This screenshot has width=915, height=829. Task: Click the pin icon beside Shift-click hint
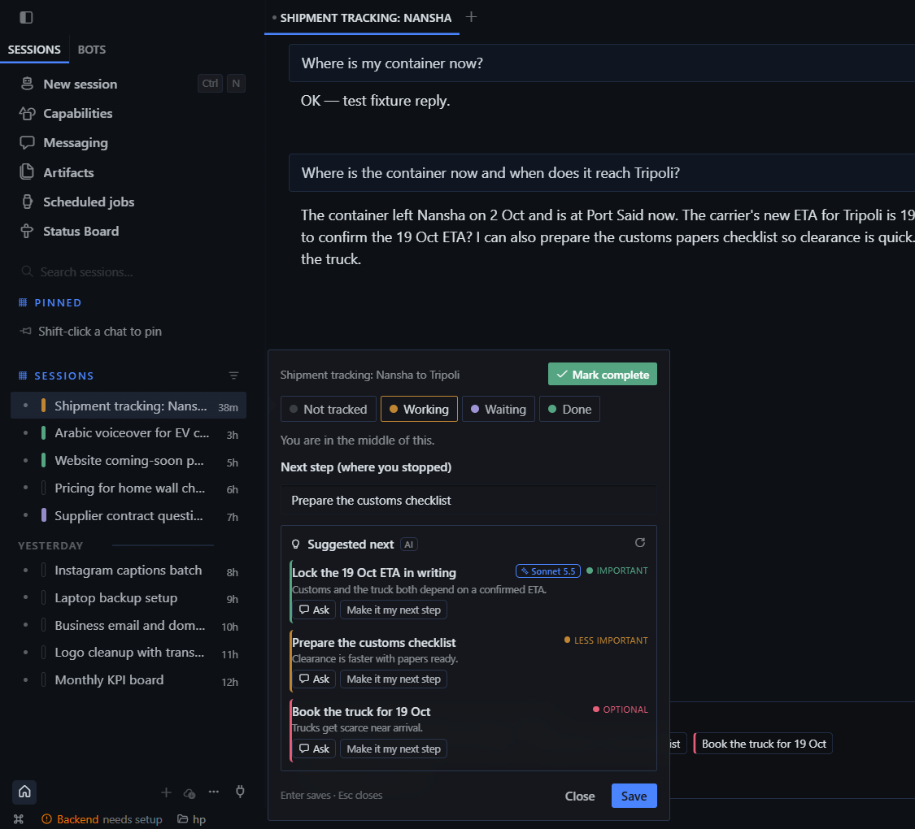tap(26, 331)
